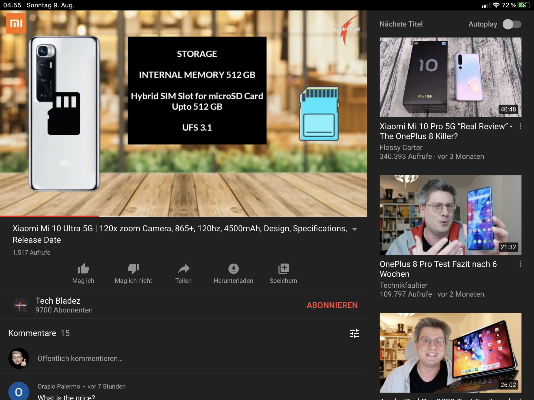Tap your profile avatar beside comment field

(x=19, y=358)
